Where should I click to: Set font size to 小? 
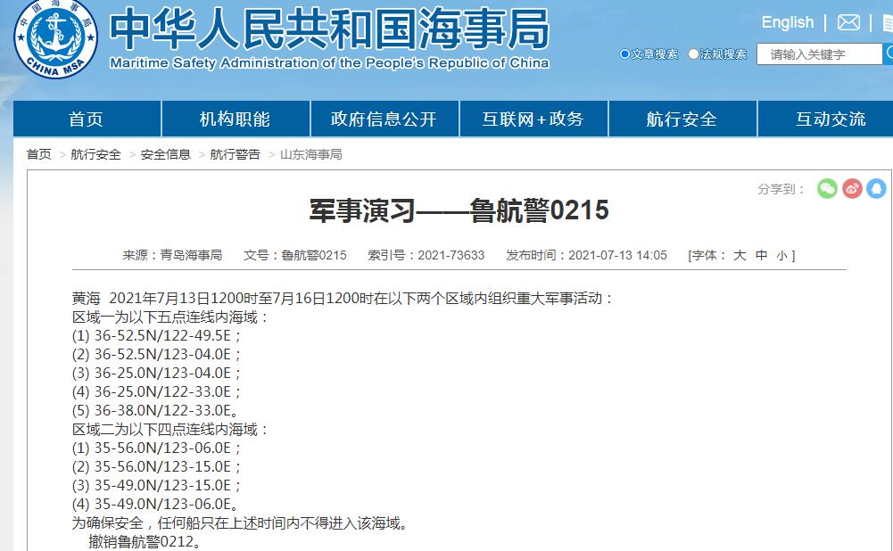pos(781,255)
